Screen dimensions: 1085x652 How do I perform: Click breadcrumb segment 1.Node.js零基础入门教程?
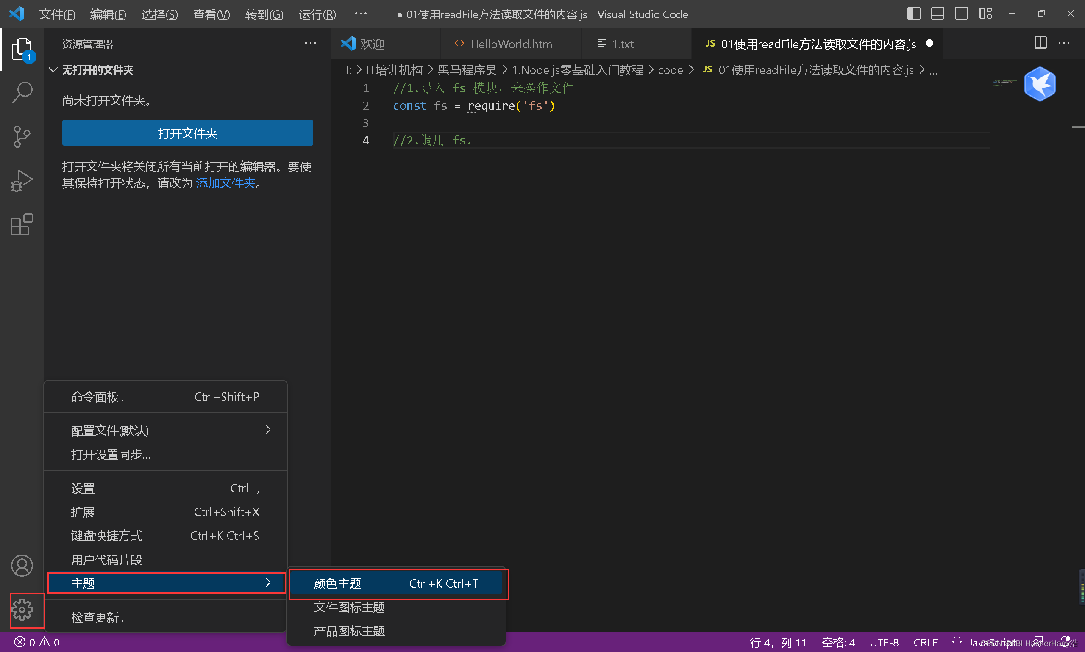pyautogui.click(x=577, y=70)
